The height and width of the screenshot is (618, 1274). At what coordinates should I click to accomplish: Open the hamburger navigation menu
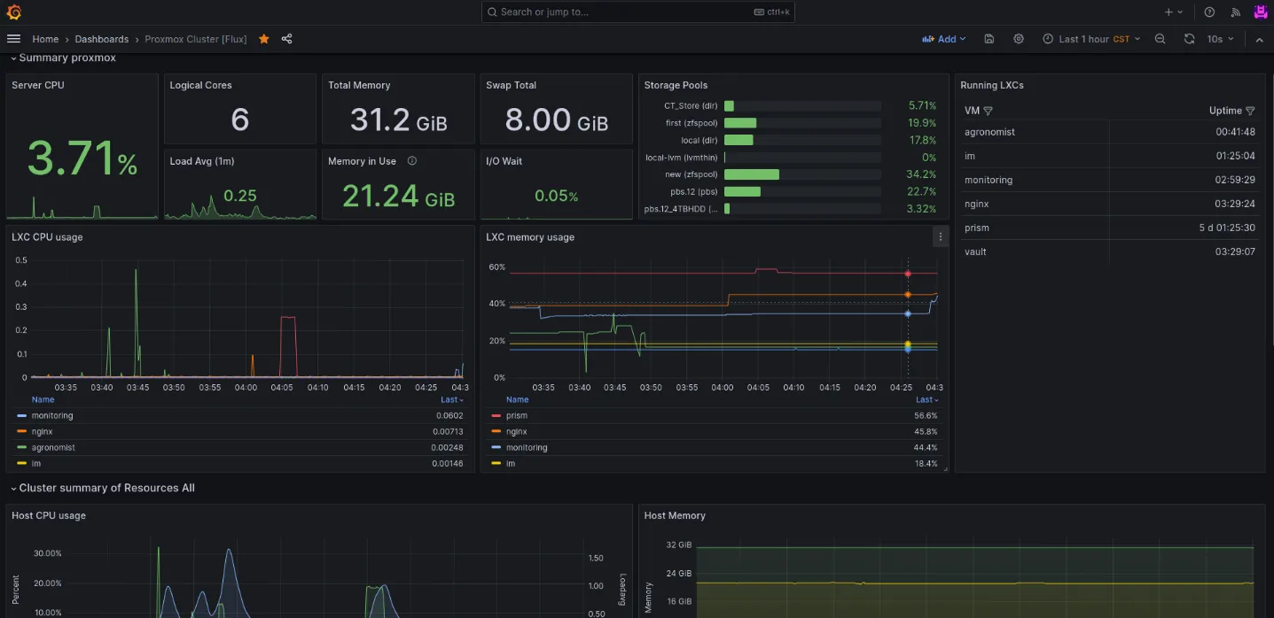(13, 39)
